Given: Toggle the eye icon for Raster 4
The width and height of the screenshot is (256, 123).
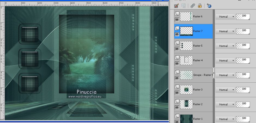Looking at the screenshot, I should click(x=177, y=63).
